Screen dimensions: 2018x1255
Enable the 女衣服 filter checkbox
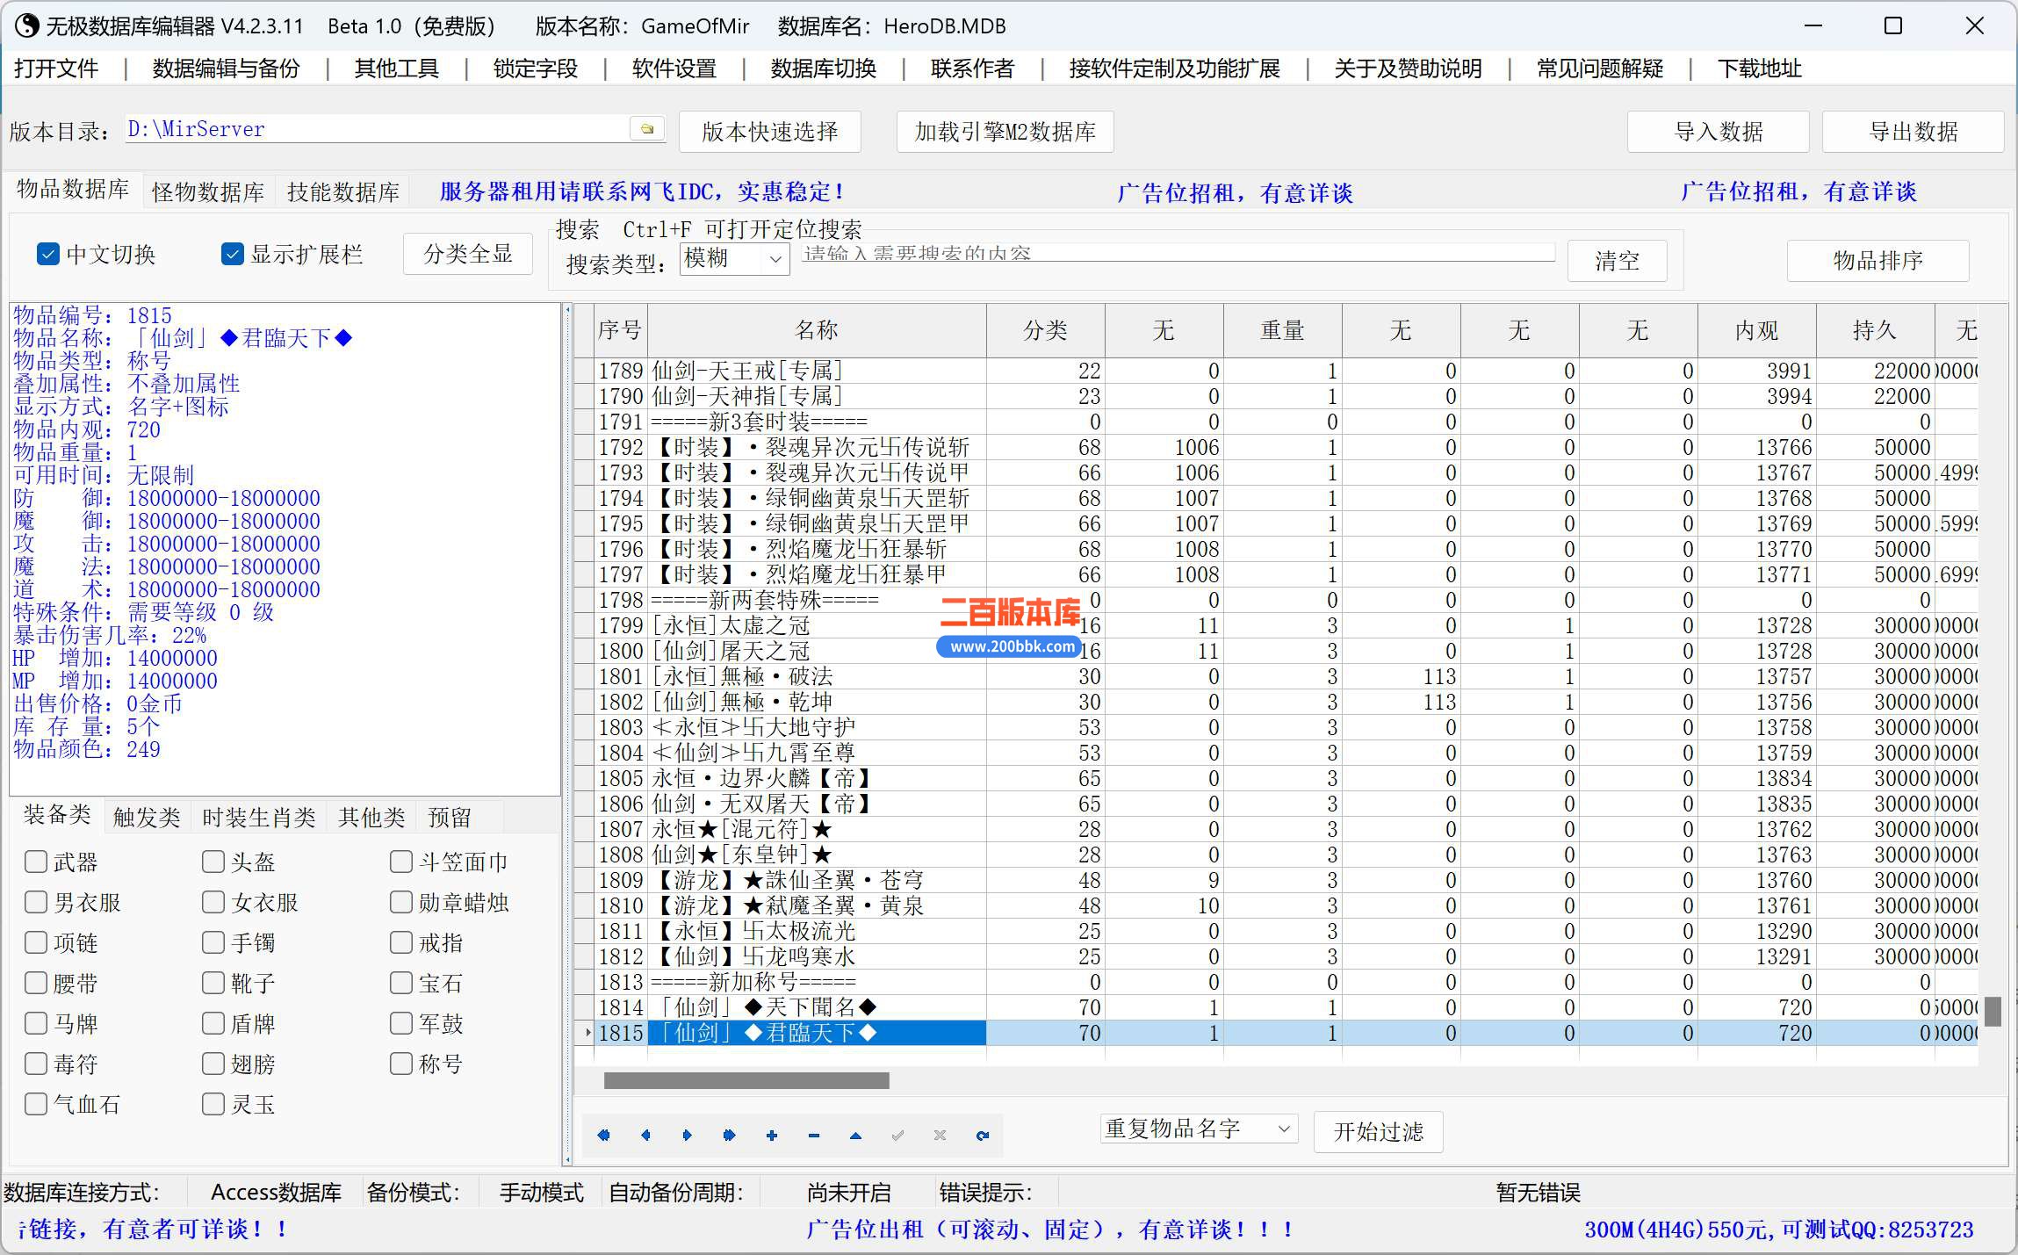click(x=213, y=902)
